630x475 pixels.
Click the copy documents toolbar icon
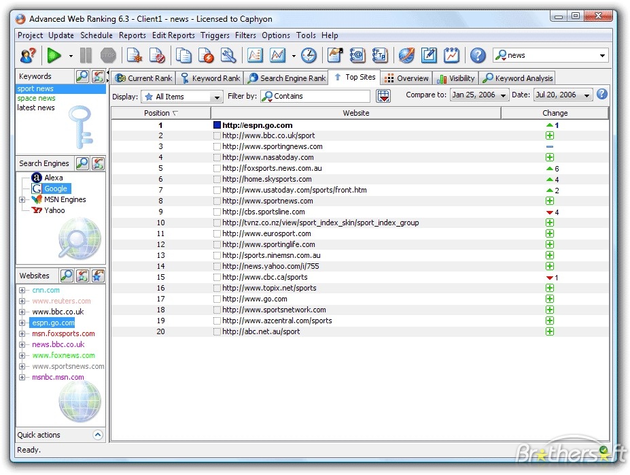coord(183,56)
